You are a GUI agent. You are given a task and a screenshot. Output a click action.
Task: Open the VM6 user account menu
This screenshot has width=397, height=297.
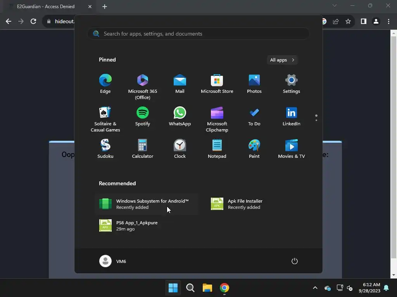point(113,261)
